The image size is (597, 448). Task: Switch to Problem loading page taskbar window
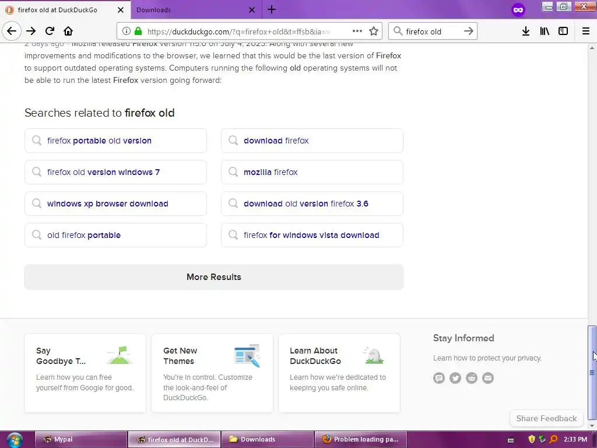360,439
